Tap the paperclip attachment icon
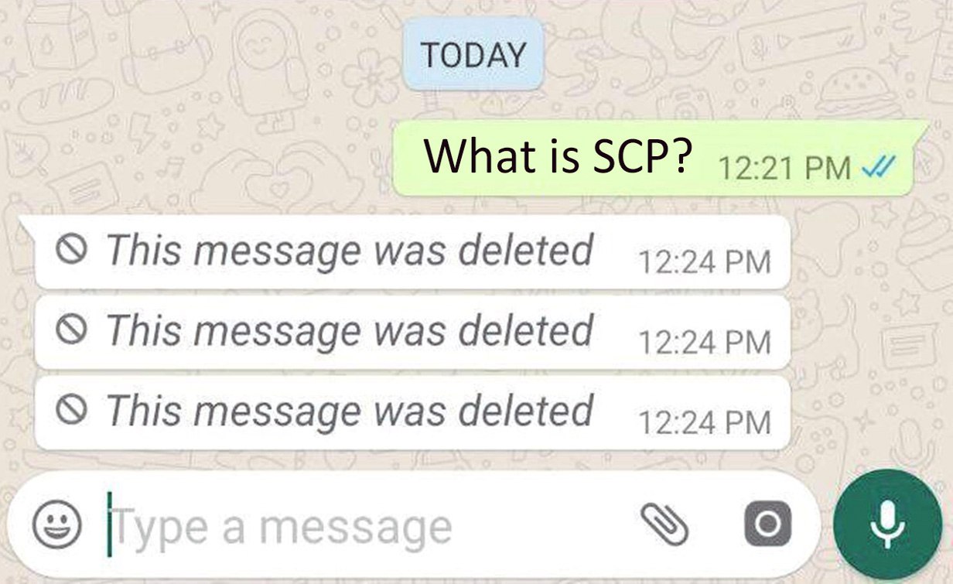Image resolution: width=953 pixels, height=584 pixels. (664, 524)
